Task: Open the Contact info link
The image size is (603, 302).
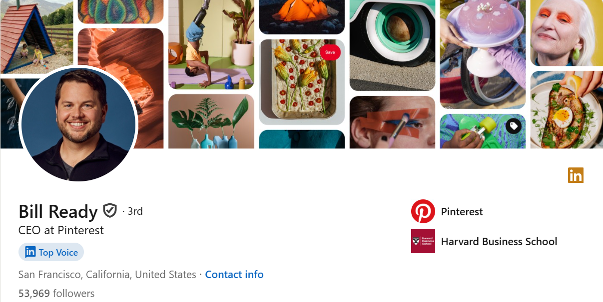Action: [x=234, y=275]
